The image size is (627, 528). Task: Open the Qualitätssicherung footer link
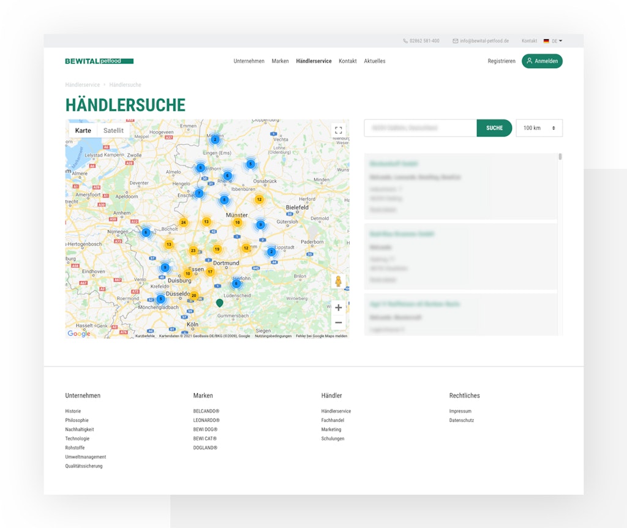click(x=83, y=466)
